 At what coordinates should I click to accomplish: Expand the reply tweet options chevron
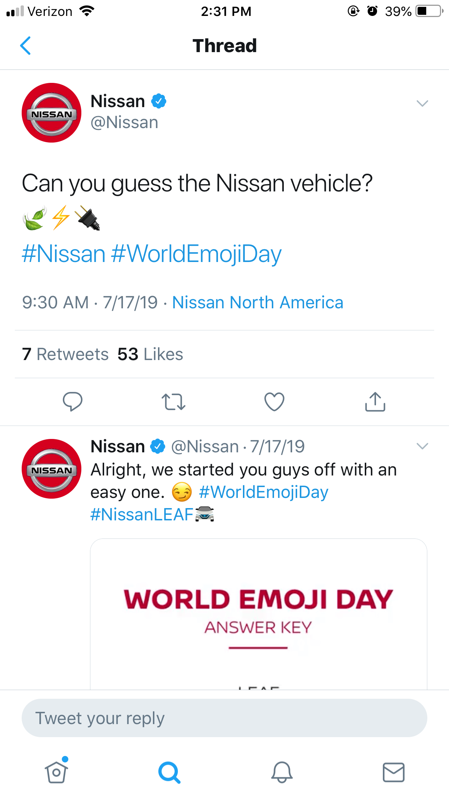(x=422, y=446)
